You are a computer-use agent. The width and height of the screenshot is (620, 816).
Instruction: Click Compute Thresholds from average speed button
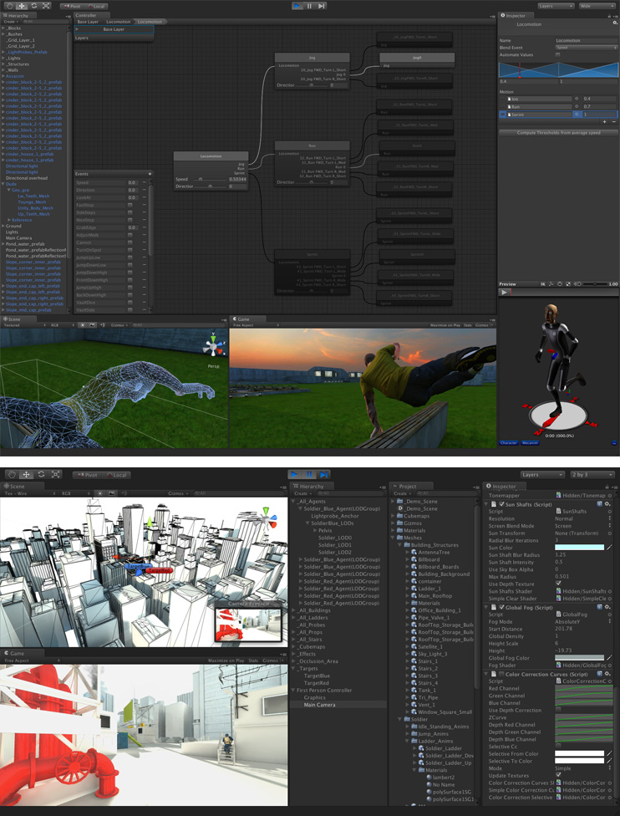(557, 132)
